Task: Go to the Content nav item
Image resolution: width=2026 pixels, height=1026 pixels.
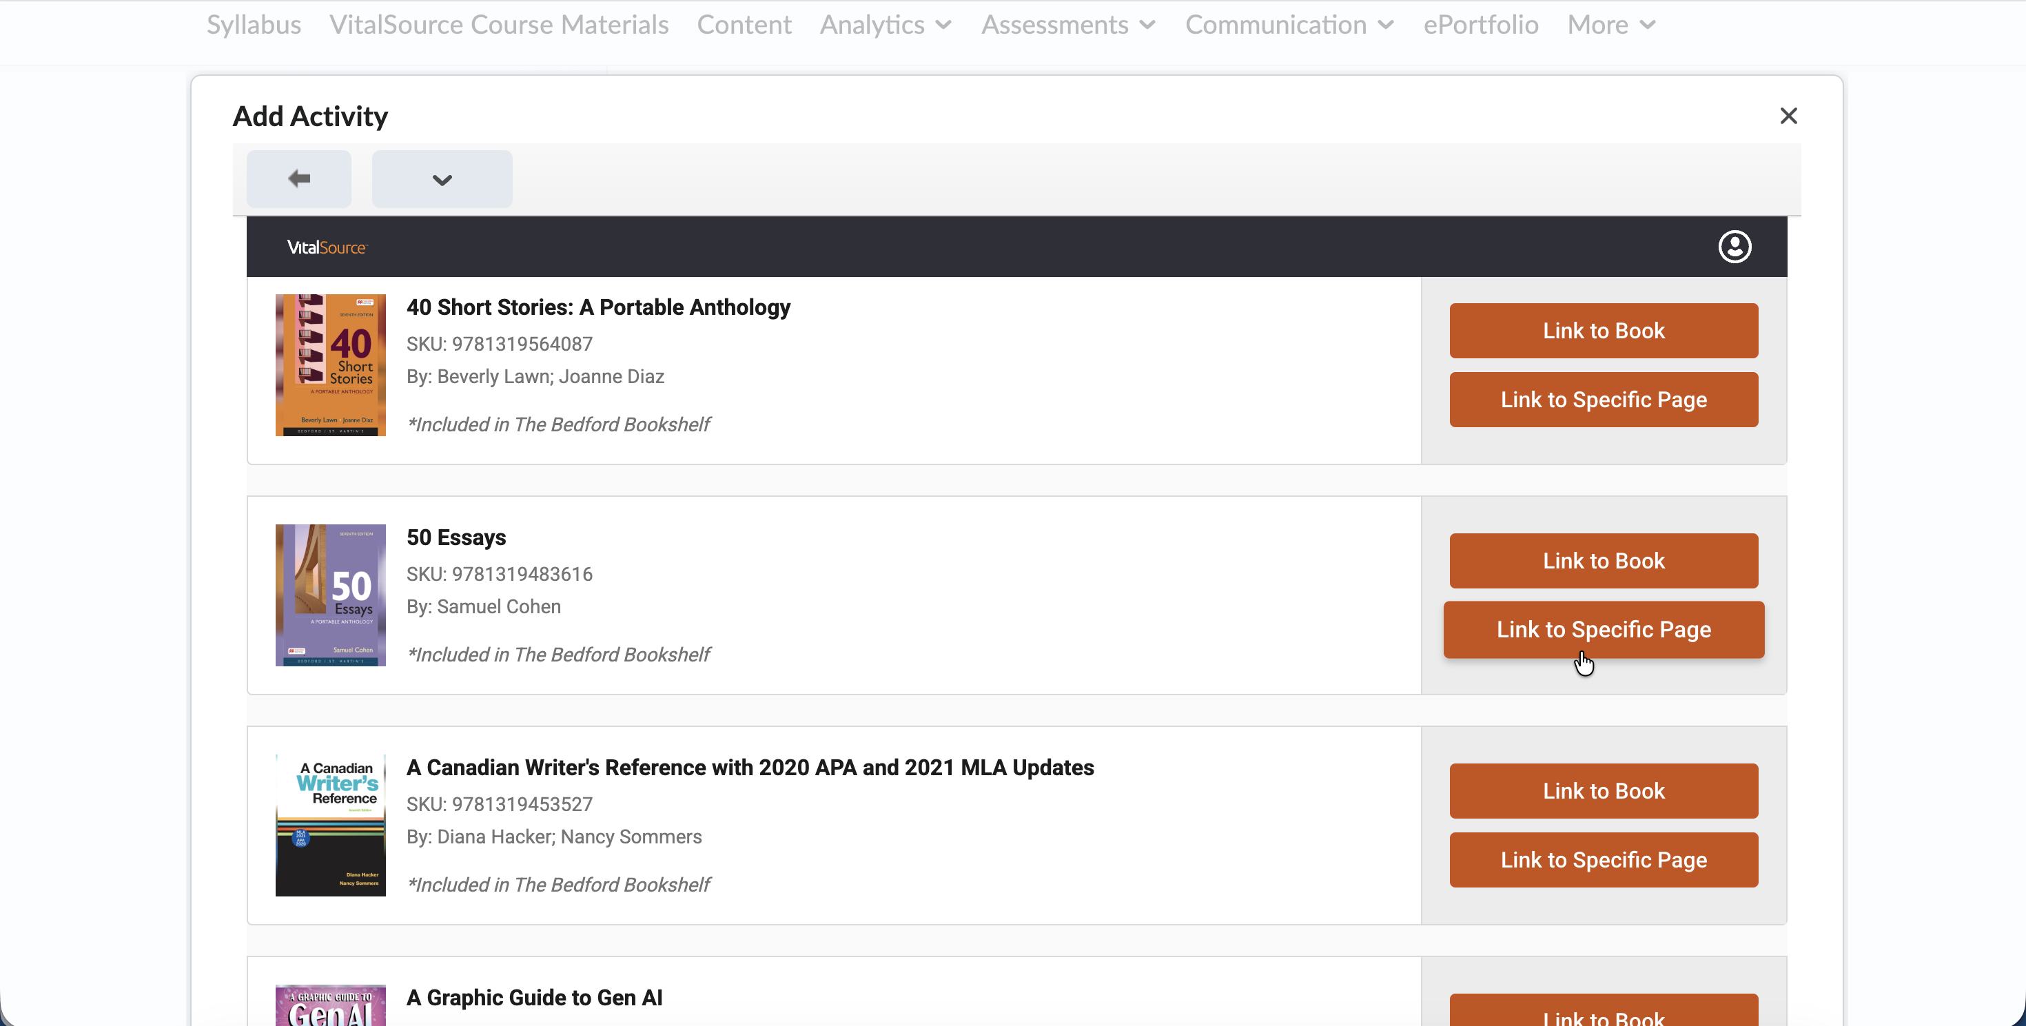Action: point(744,24)
